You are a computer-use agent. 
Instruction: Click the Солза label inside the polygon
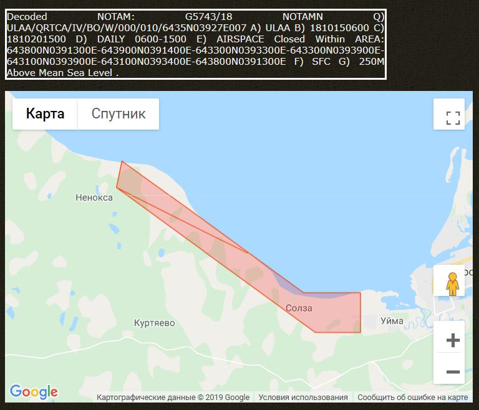pos(299,308)
